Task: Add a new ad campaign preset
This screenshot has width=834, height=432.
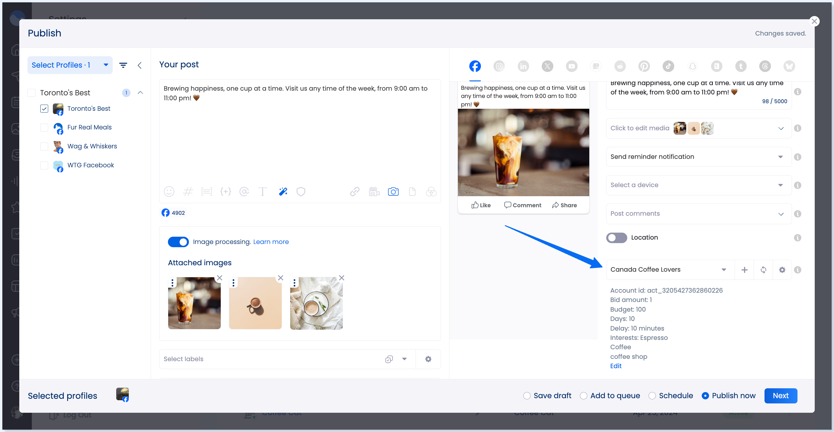Action: (744, 270)
